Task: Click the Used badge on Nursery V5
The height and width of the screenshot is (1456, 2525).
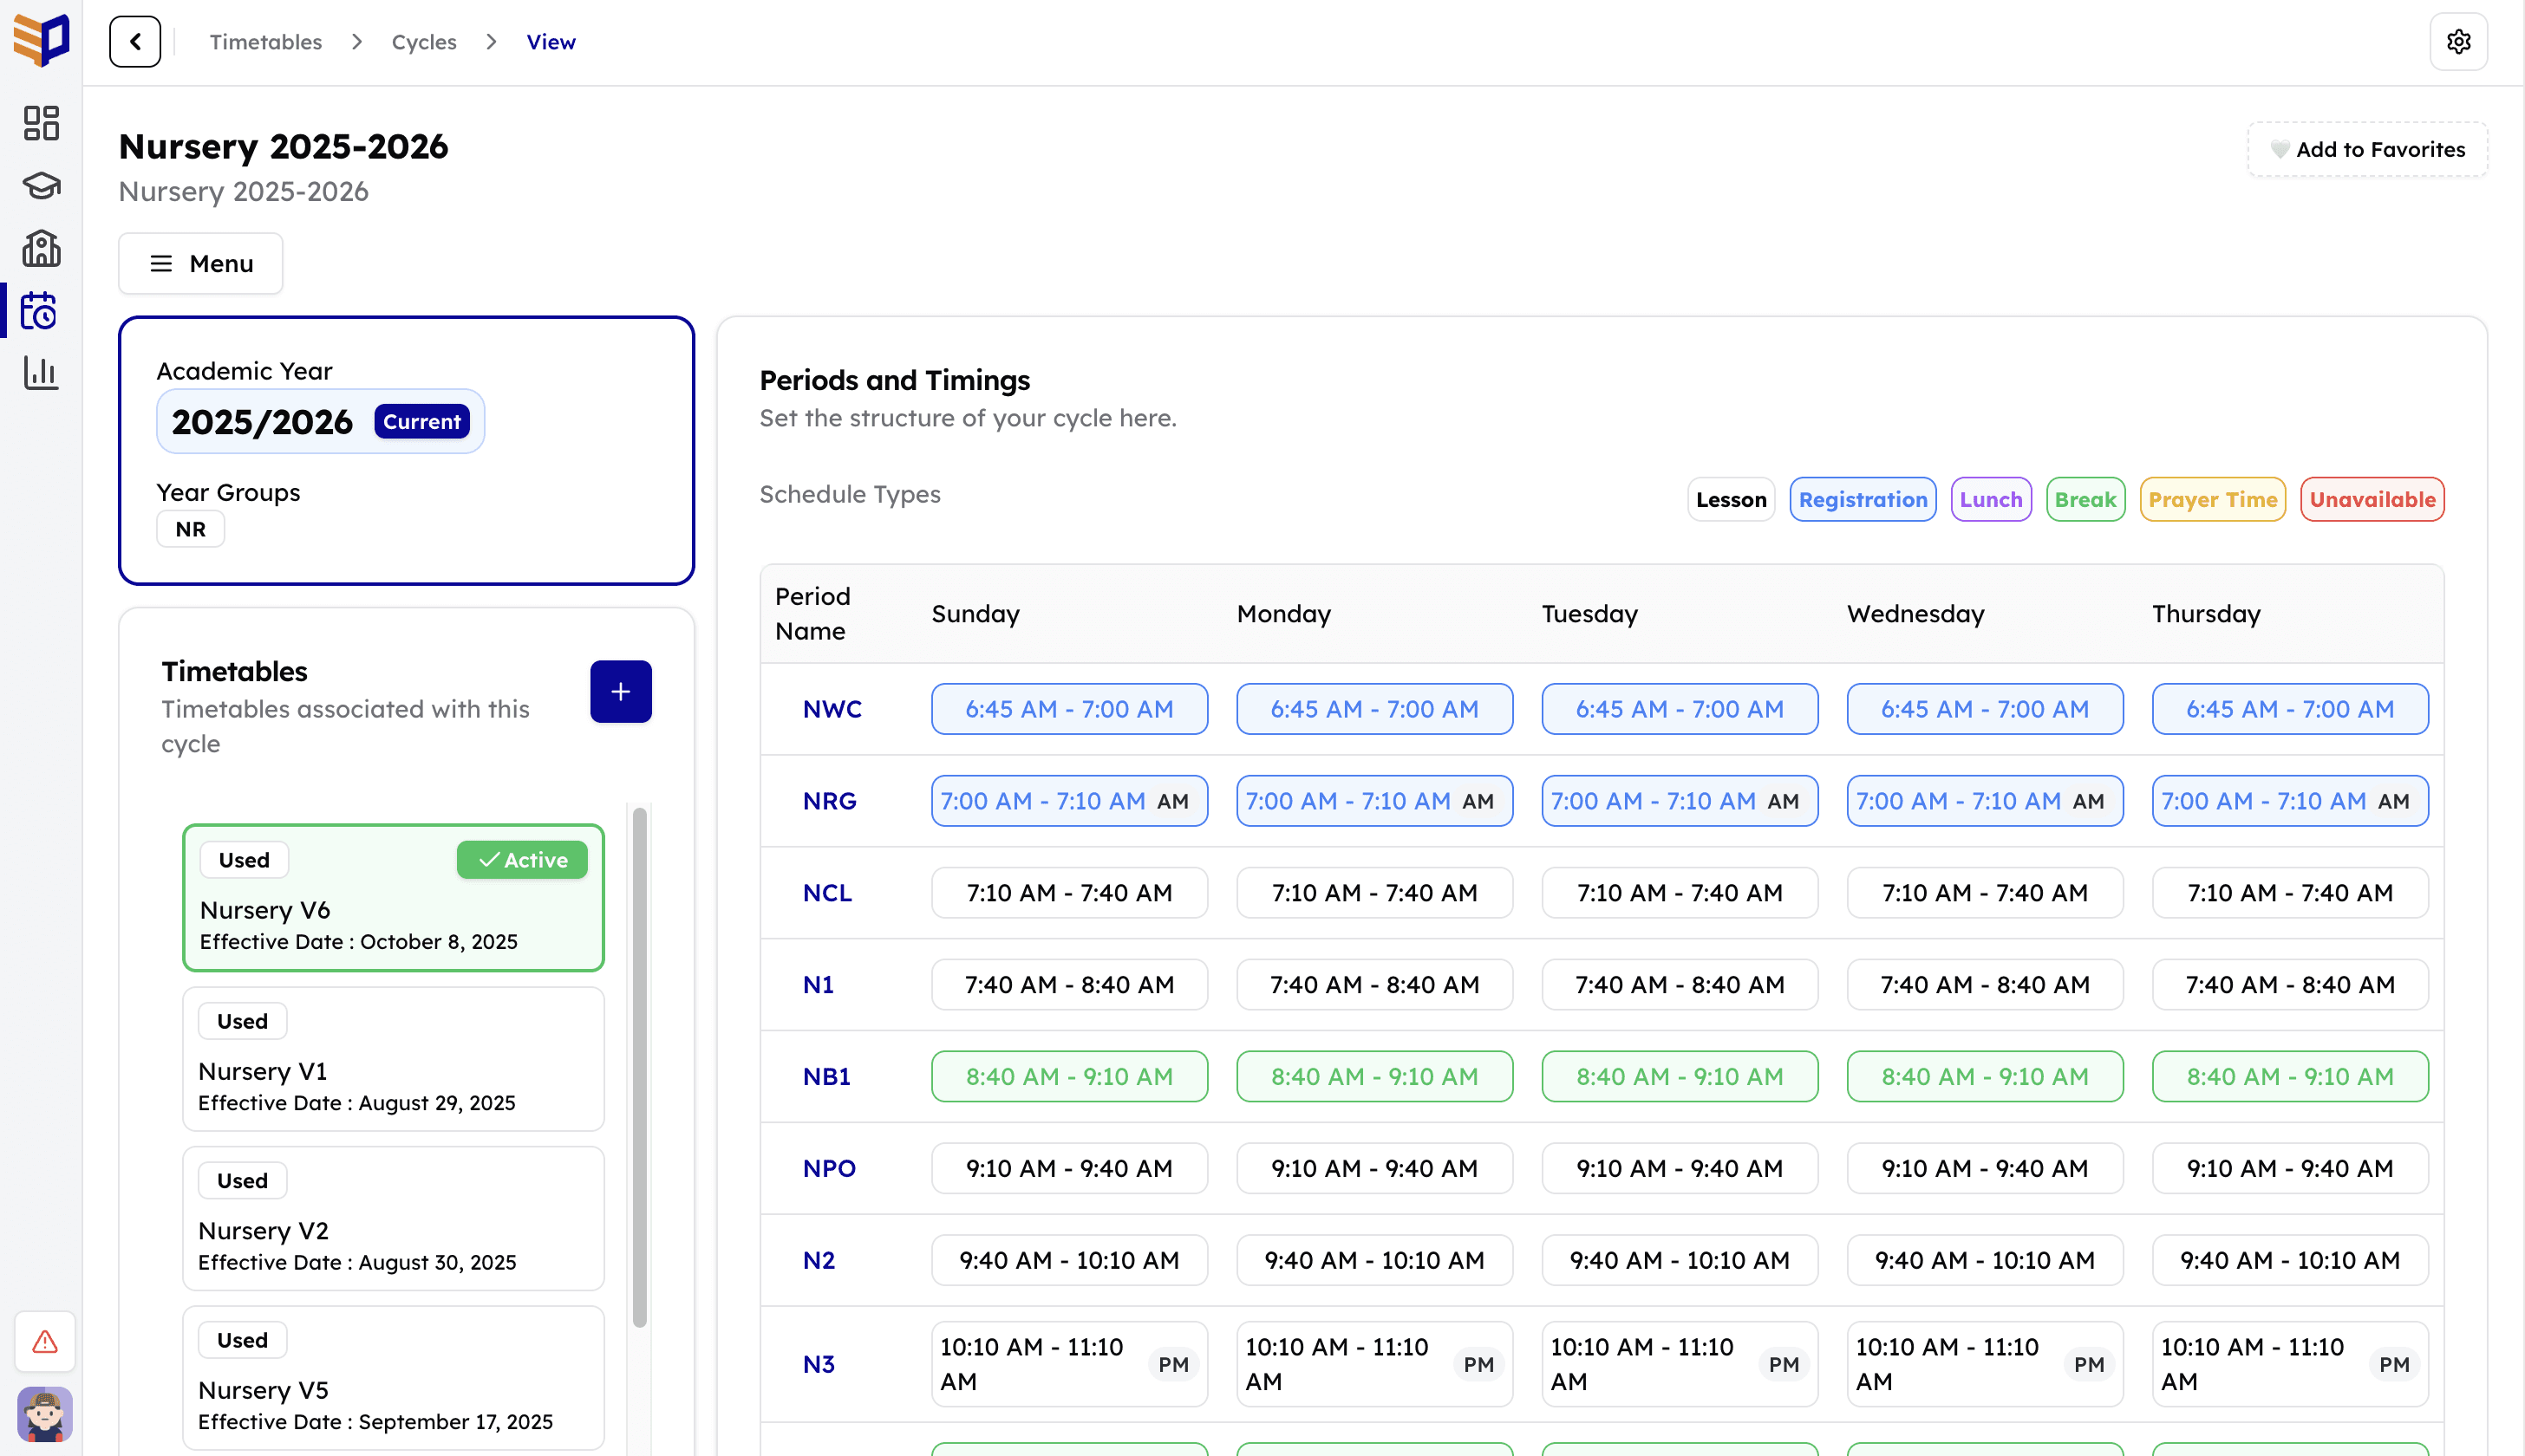Action: click(242, 1340)
